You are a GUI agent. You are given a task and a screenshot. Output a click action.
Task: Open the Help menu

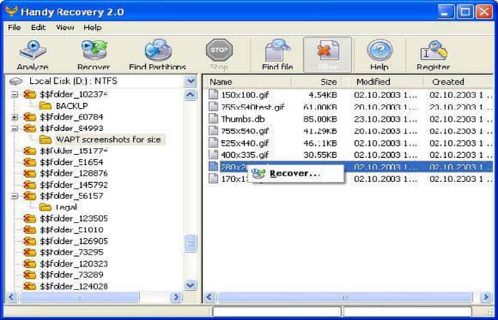(x=92, y=28)
